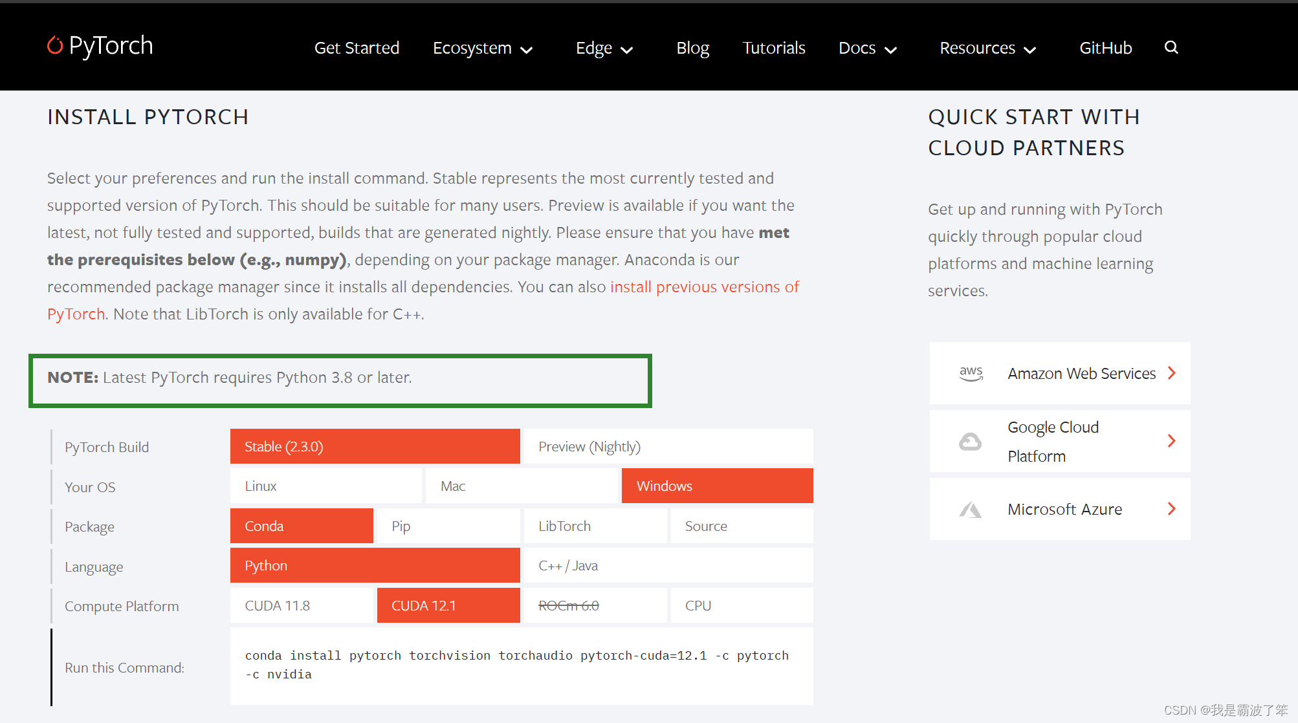
Task: Open install previous versions of PyTorch link
Action: [704, 287]
